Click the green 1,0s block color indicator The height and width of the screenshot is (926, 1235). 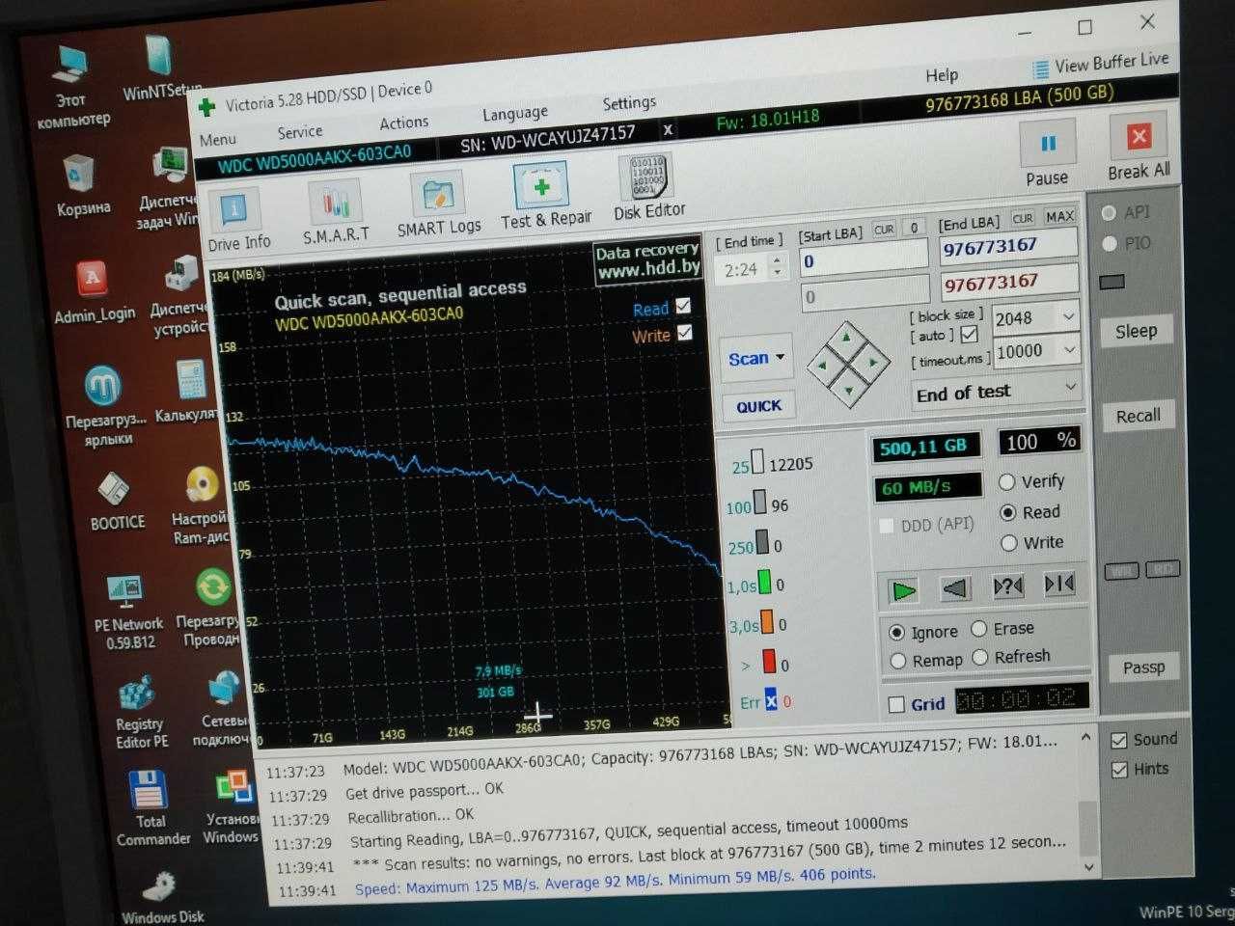tap(765, 584)
